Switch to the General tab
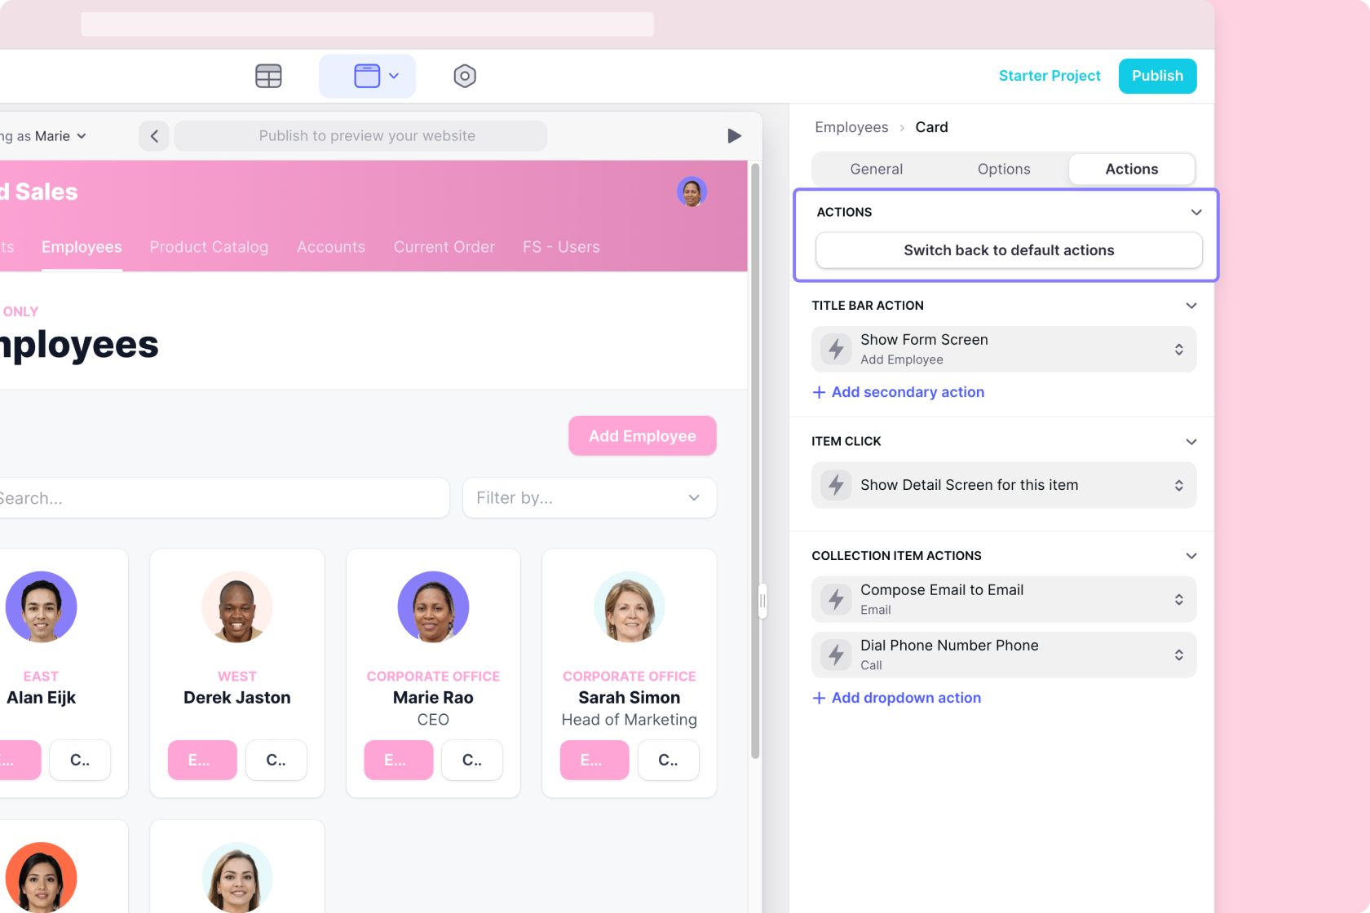This screenshot has width=1370, height=913. coord(876,169)
